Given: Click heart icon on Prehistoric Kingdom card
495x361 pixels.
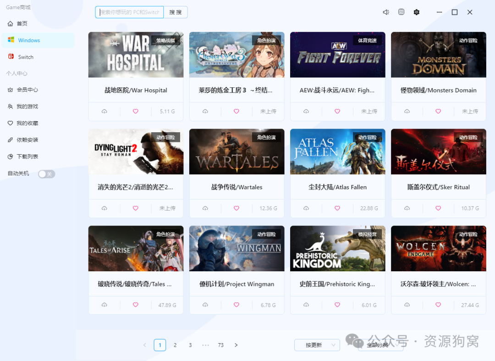Looking at the screenshot, I should pos(337,305).
